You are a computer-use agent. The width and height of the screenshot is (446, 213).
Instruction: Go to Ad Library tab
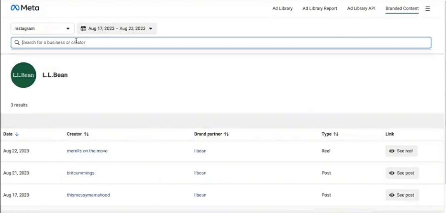point(282,8)
